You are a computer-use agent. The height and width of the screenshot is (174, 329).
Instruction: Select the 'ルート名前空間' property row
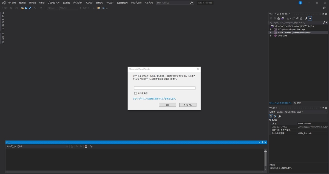point(298,133)
